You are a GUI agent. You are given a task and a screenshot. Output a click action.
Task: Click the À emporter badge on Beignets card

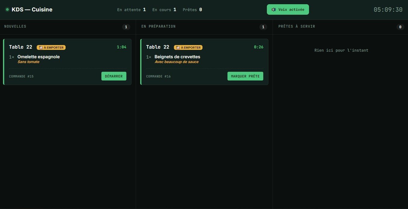coord(188,47)
